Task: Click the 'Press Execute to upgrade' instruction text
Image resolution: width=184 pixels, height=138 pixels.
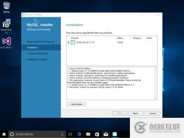Action: (89, 33)
